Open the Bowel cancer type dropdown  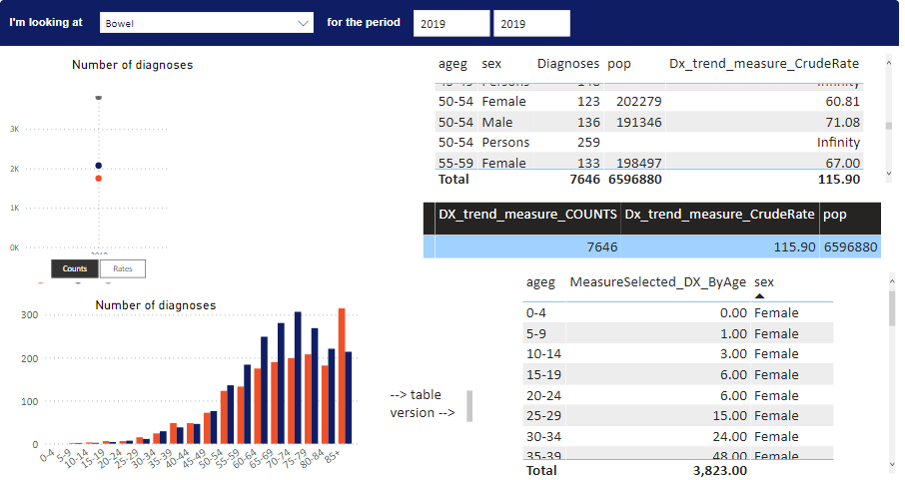click(x=207, y=23)
